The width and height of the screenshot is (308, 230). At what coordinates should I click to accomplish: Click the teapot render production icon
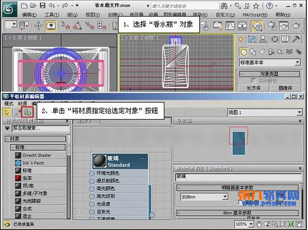tap(296, 26)
